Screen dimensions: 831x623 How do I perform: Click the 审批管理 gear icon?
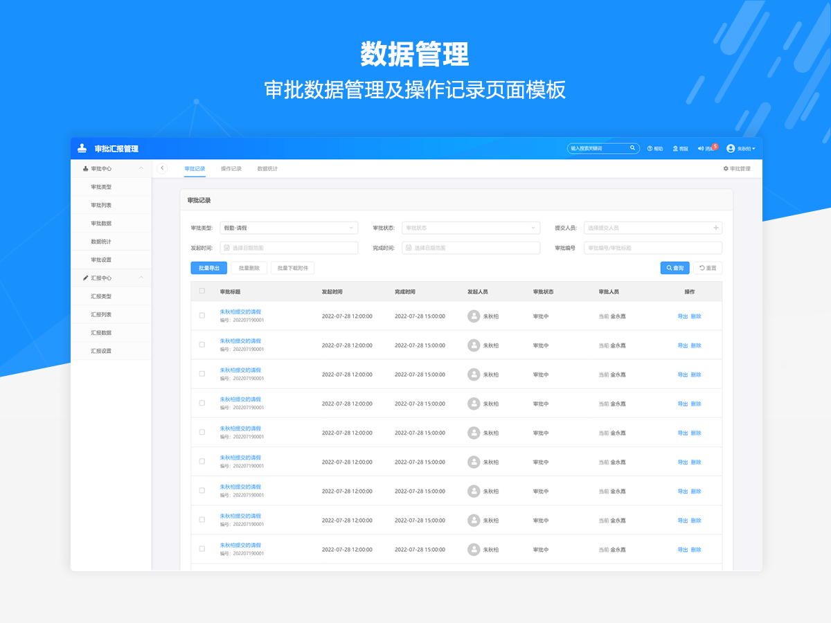[726, 169]
